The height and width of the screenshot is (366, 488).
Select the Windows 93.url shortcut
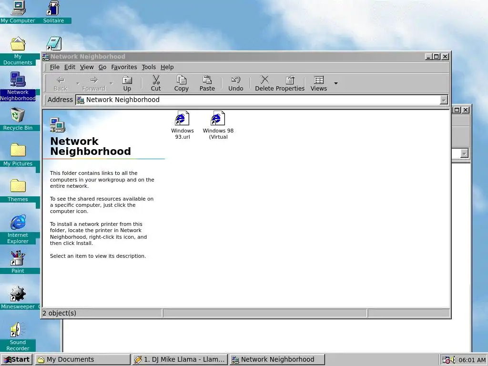(183, 125)
